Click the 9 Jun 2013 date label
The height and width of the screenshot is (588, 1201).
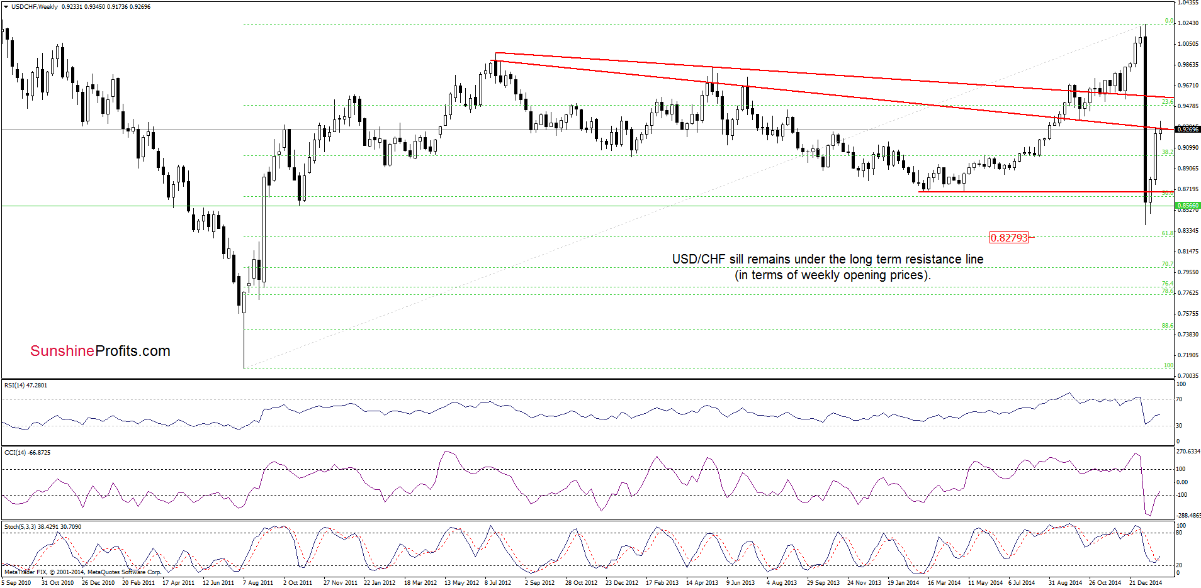[740, 583]
